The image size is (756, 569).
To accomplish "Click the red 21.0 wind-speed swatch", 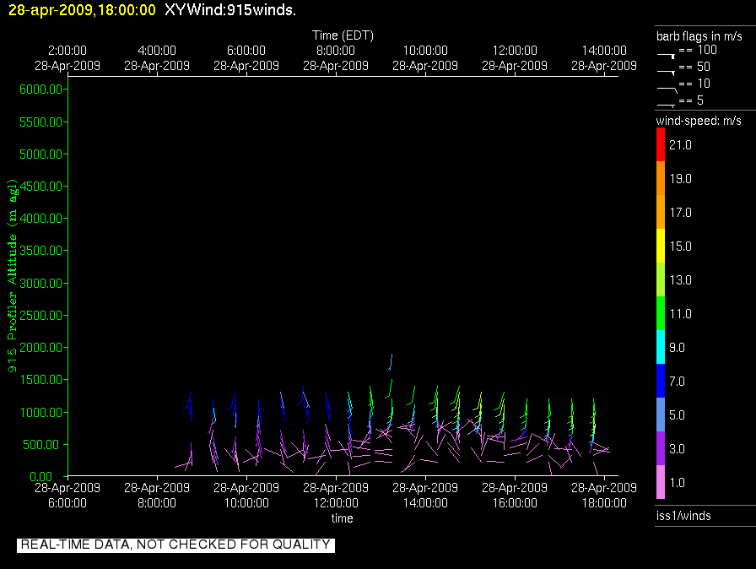I will coord(661,145).
